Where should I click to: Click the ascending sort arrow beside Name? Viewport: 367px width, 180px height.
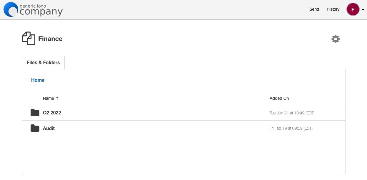pos(57,99)
